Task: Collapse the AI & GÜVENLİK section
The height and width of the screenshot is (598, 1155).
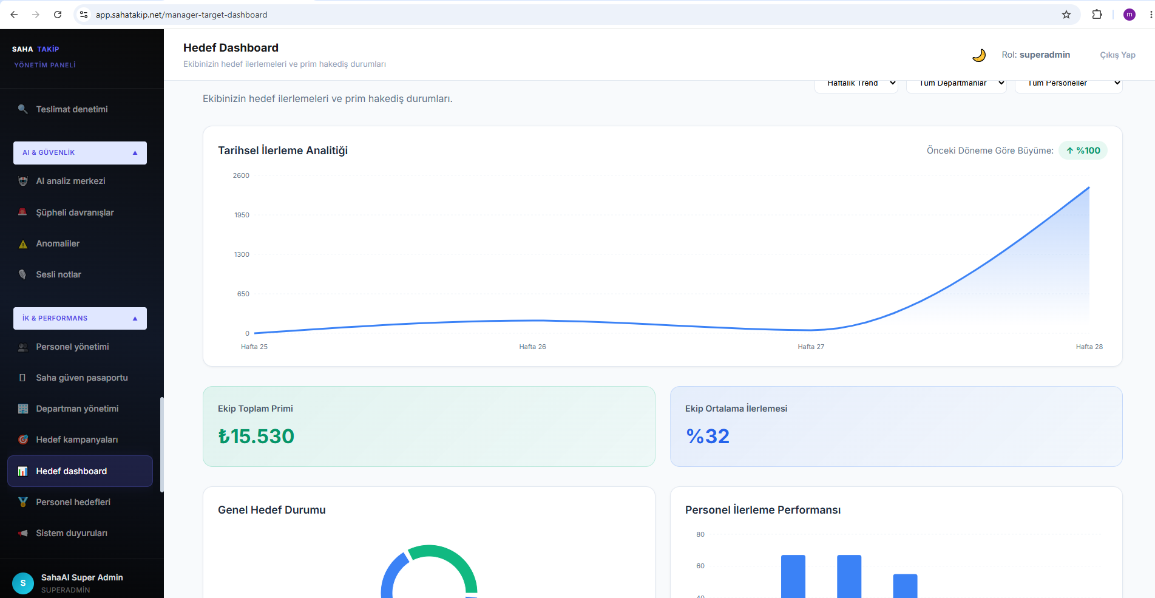Action: pos(80,153)
